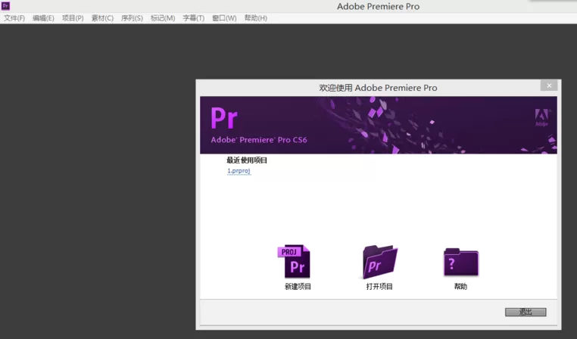Screen dimensions: 577x339
Task: Click the large Pr logo in banner
Action: coord(224,118)
